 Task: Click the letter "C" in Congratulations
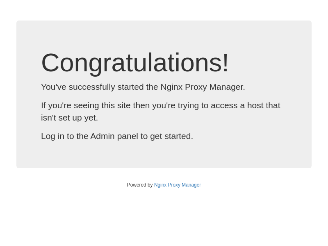coord(50,63)
